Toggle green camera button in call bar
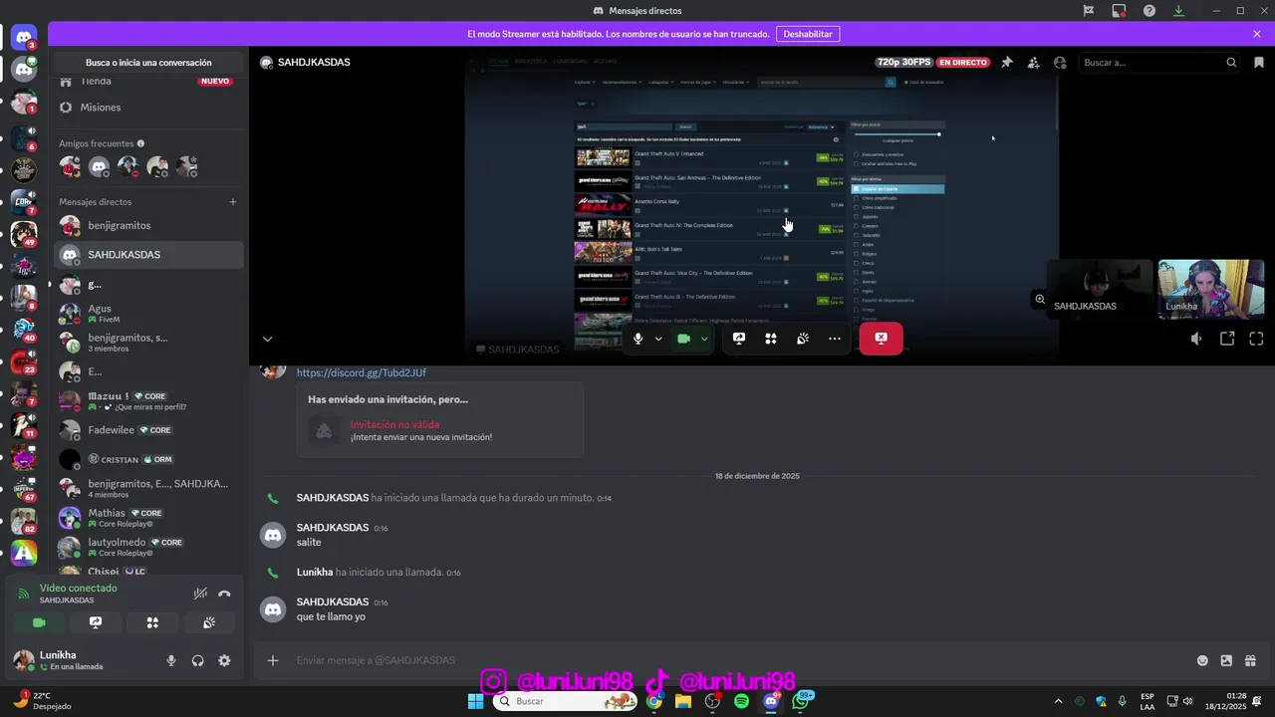 coord(683,339)
